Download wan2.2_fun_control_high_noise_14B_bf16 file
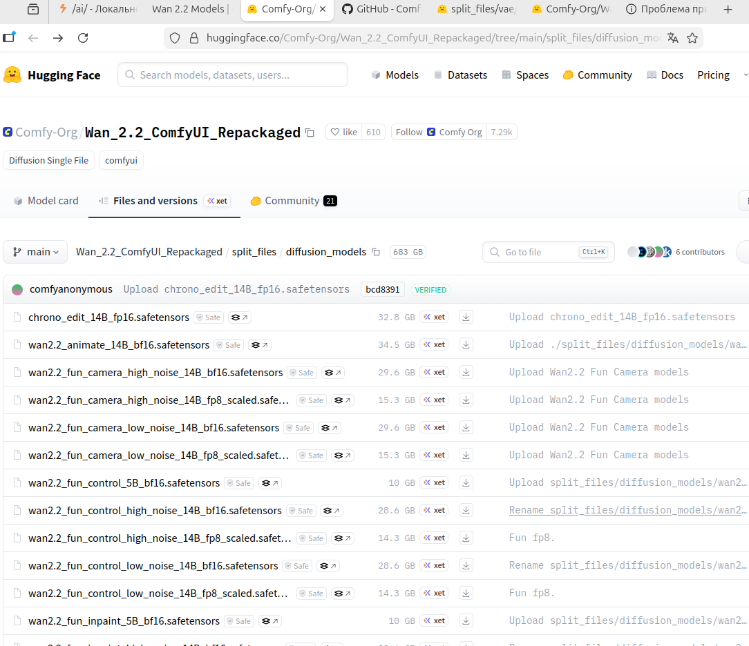The image size is (749, 646). tap(466, 511)
